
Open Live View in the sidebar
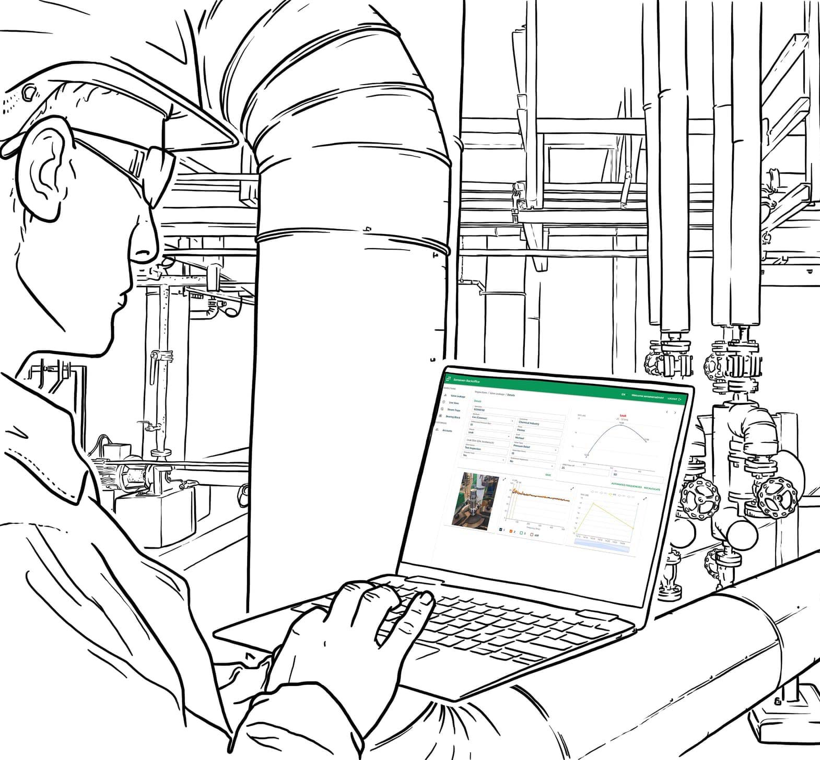[454, 403]
